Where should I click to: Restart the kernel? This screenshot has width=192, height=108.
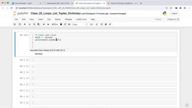[x=65, y=24]
